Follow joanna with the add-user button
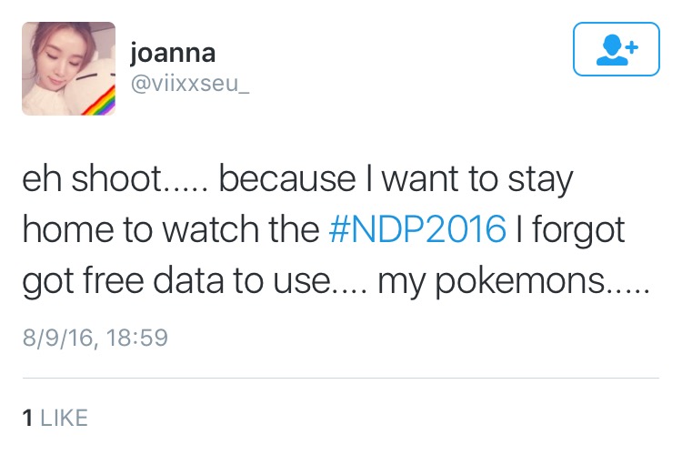Viewport: 682px width, 455px height. [x=617, y=48]
